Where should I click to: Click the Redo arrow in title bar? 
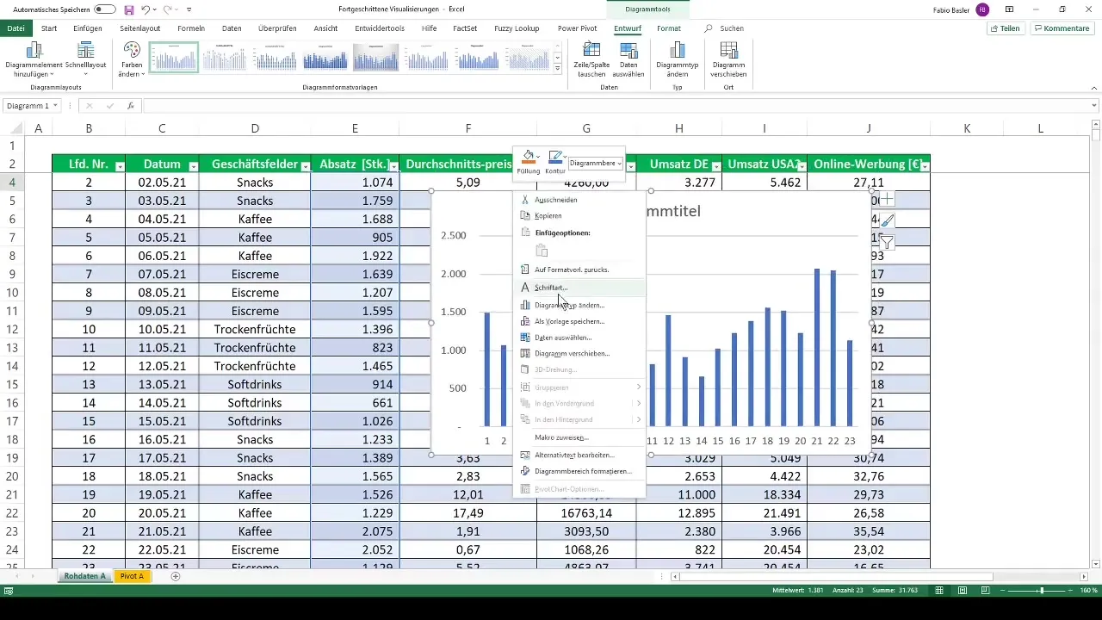169,9
